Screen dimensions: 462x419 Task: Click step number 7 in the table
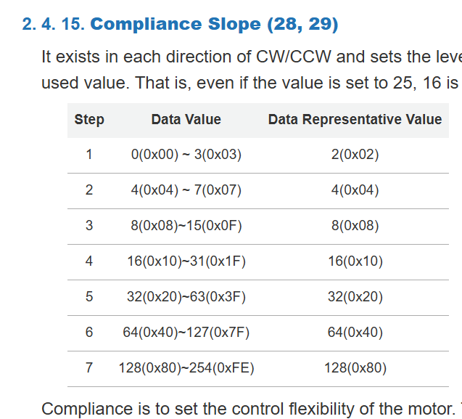pos(89,368)
